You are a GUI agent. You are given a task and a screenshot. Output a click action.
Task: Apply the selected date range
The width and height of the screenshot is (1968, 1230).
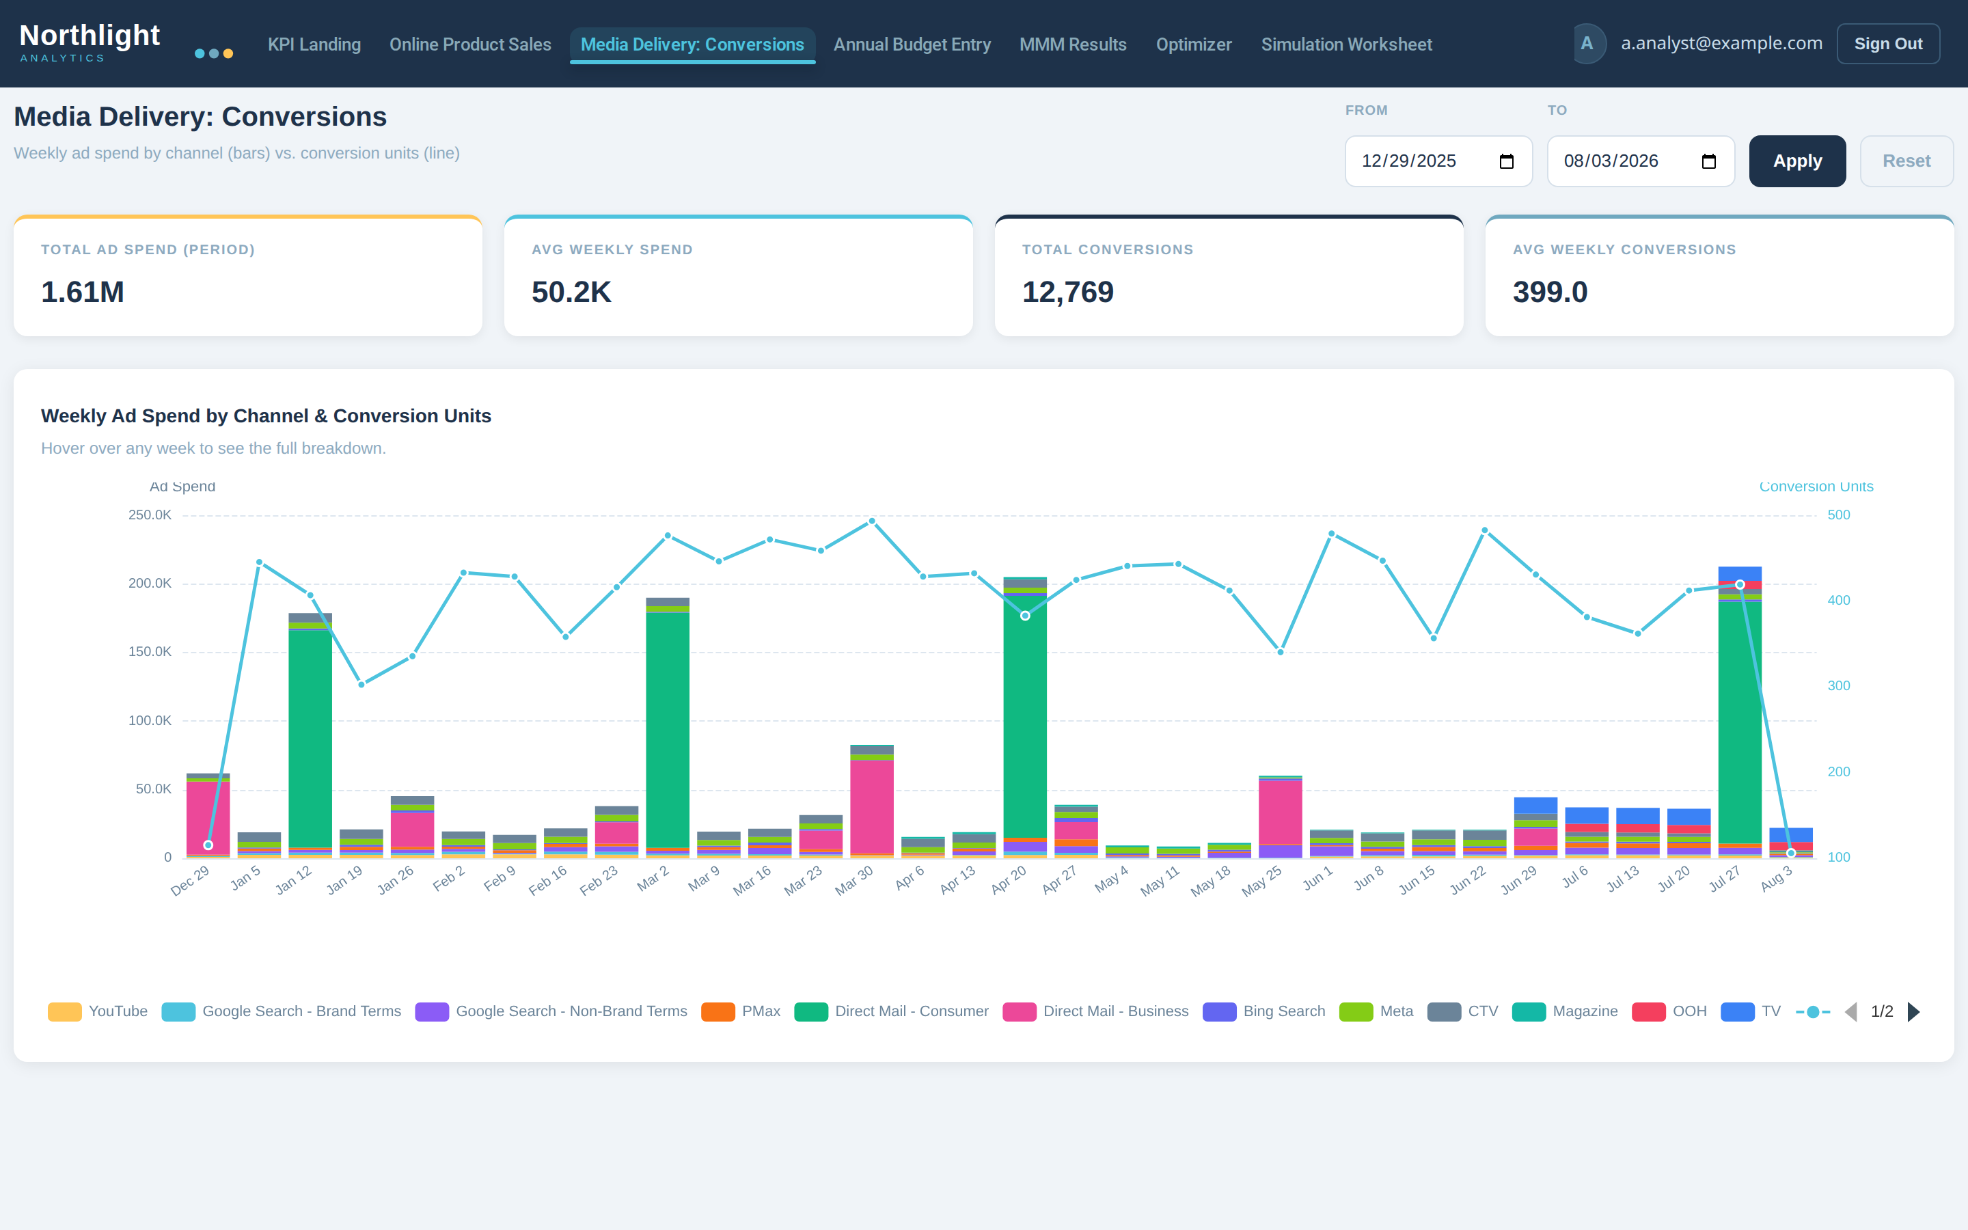point(1797,161)
